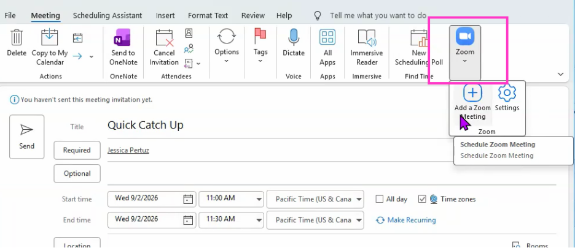Click the Response Options icon in Attendees
The height and width of the screenshot is (248, 575).
[x=189, y=63]
